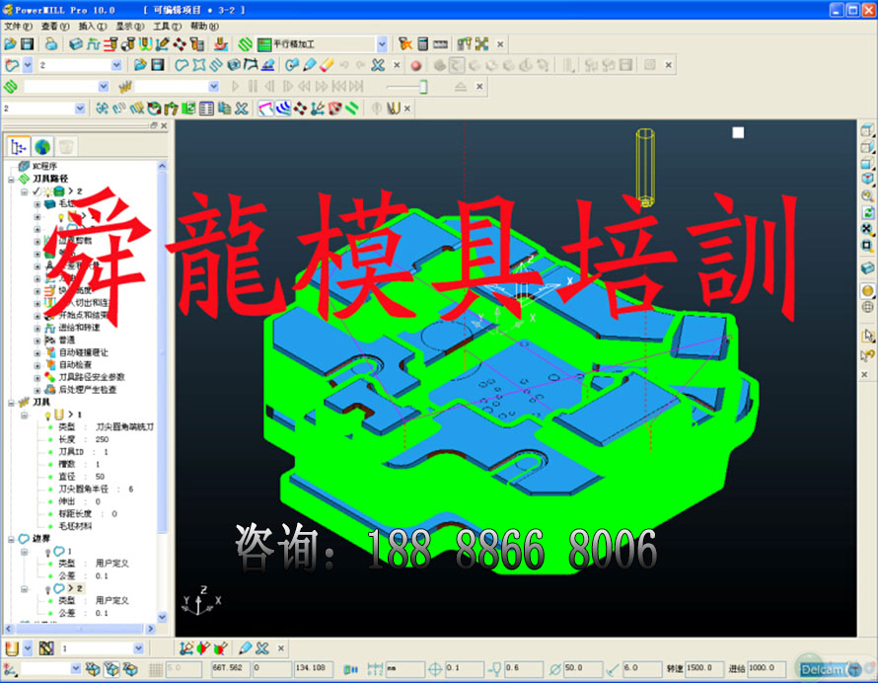Open the calculator icon in main toolbar
The height and width of the screenshot is (683, 878).
point(422,44)
